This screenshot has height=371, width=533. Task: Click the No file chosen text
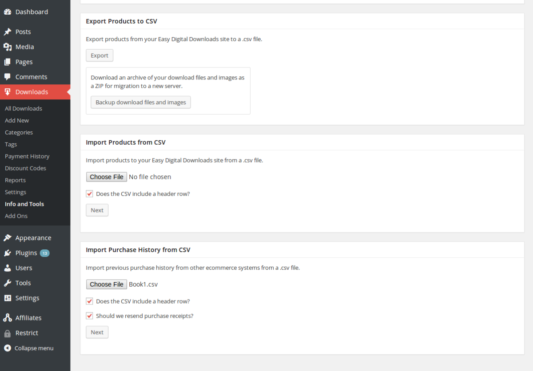(150, 177)
